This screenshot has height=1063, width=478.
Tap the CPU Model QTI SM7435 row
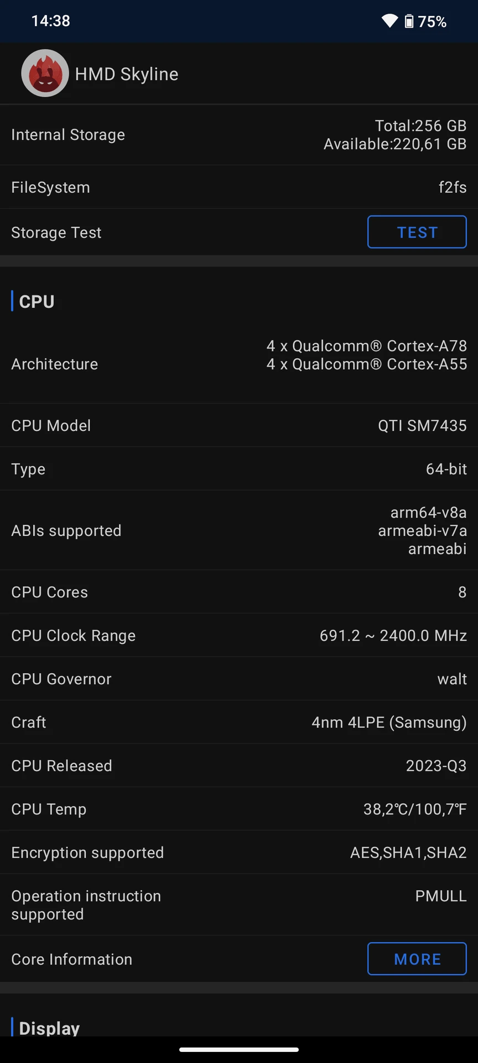pyautogui.click(x=239, y=425)
